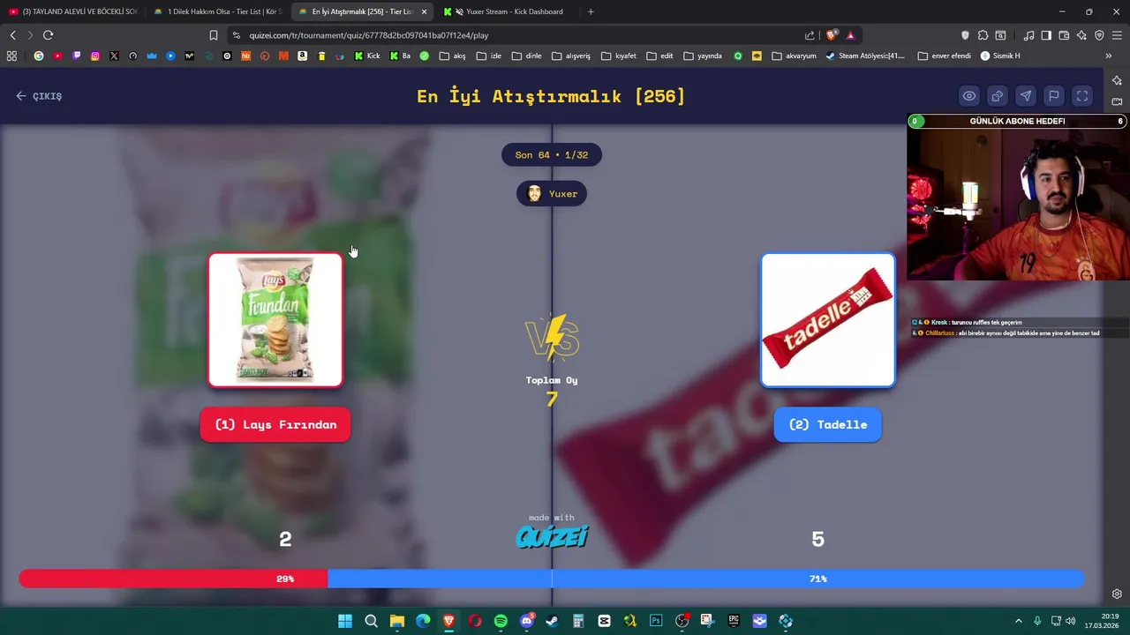Open a new browser tab
1130x635 pixels.
click(591, 11)
